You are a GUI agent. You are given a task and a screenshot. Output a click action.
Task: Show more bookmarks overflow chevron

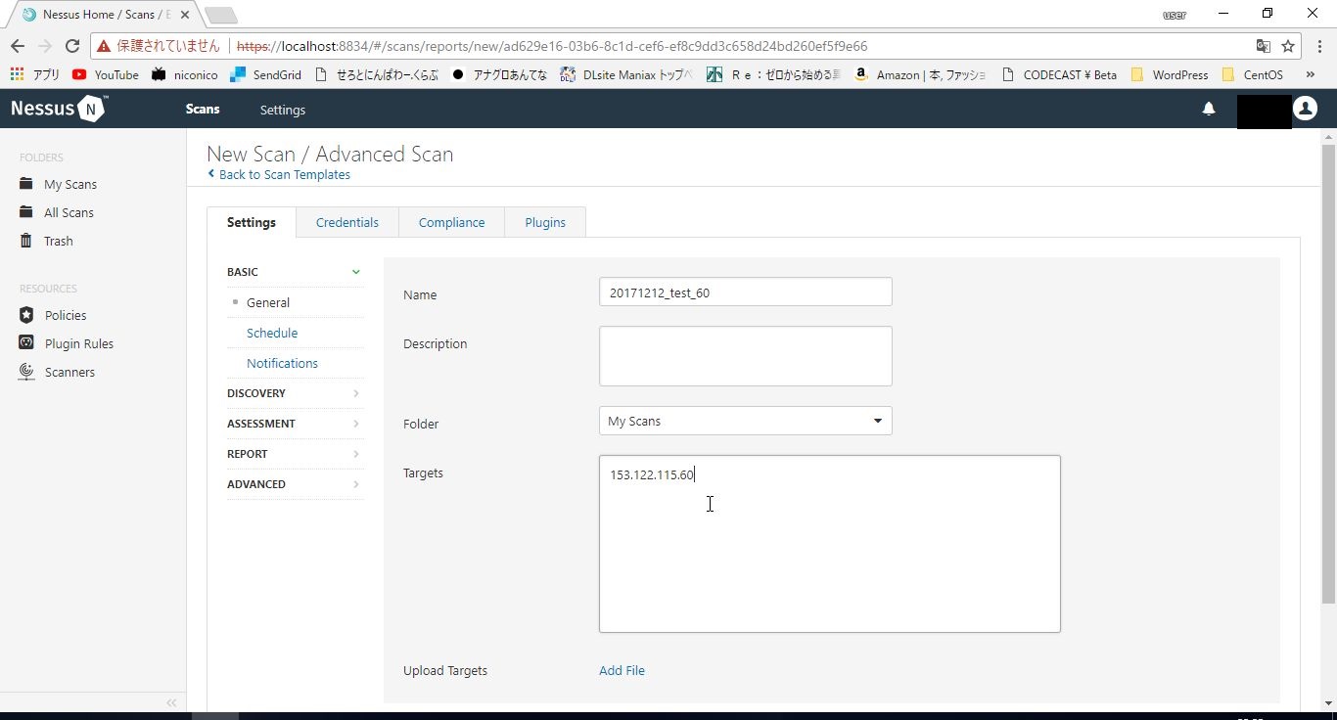(x=1310, y=74)
